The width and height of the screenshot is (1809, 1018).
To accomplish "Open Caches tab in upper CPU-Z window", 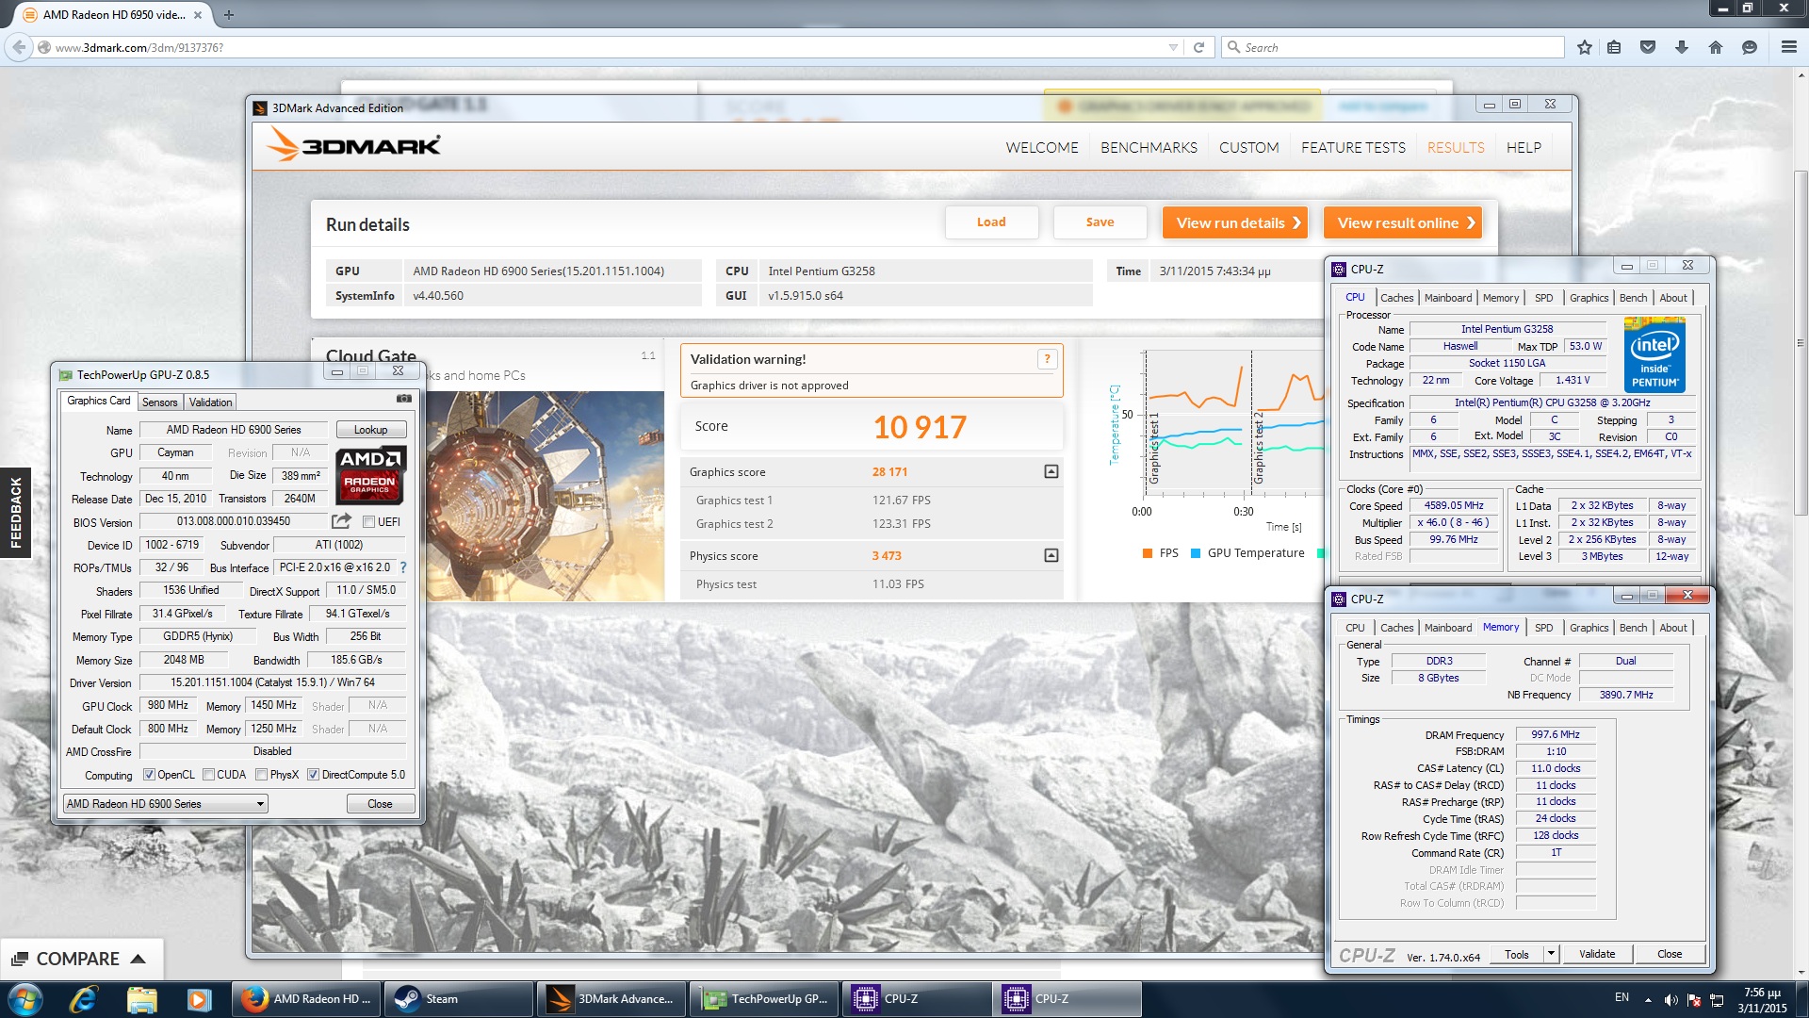I will click(1396, 298).
